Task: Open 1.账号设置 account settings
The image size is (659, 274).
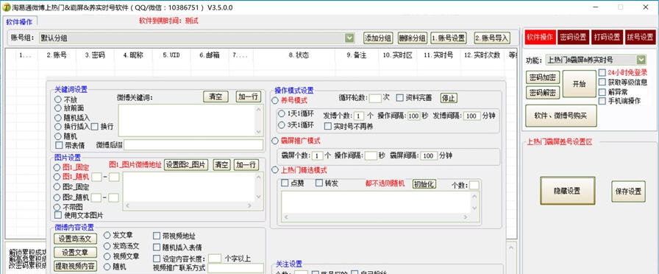Action: click(x=449, y=38)
